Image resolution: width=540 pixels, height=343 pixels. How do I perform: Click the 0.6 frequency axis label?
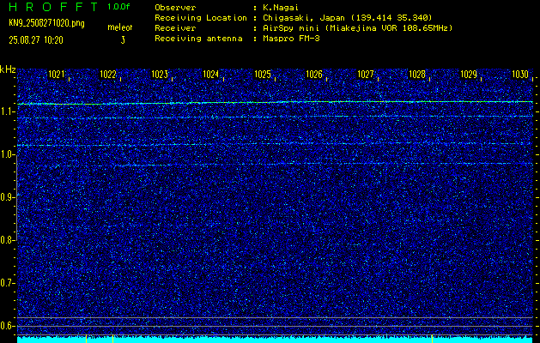(x=6, y=326)
